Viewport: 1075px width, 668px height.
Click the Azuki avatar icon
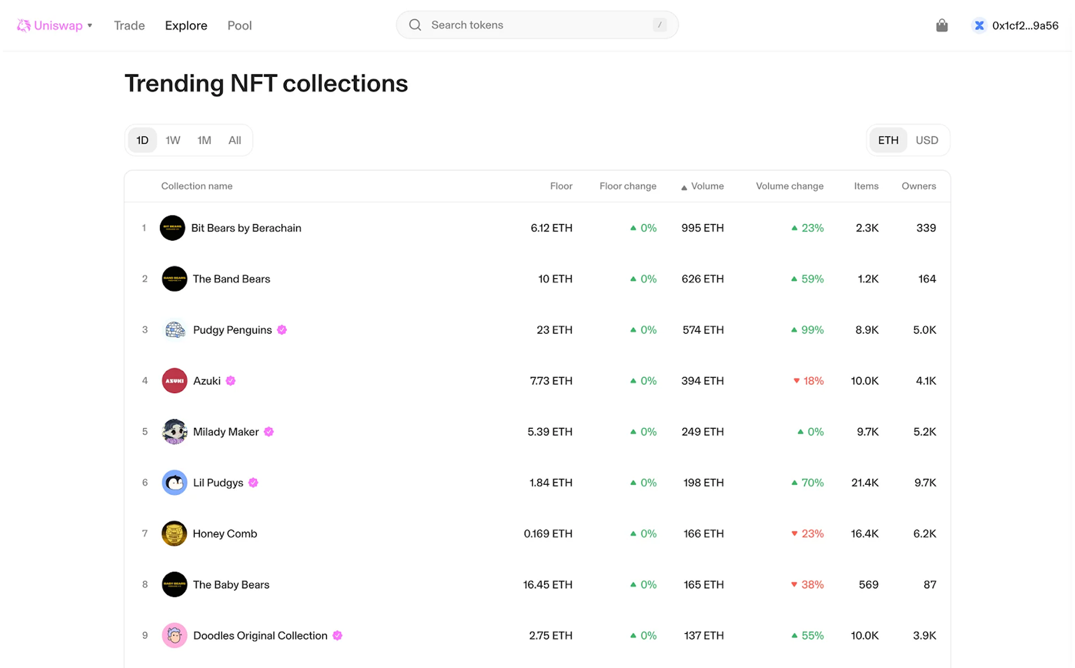[174, 381]
